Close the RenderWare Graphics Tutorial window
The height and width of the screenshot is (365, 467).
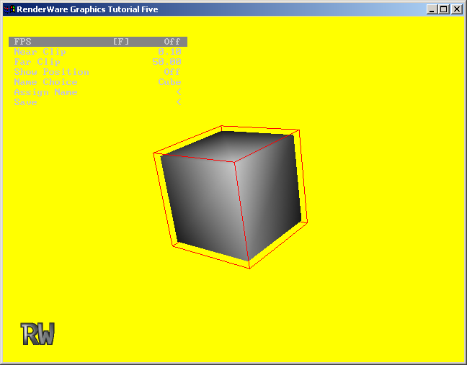click(456, 9)
